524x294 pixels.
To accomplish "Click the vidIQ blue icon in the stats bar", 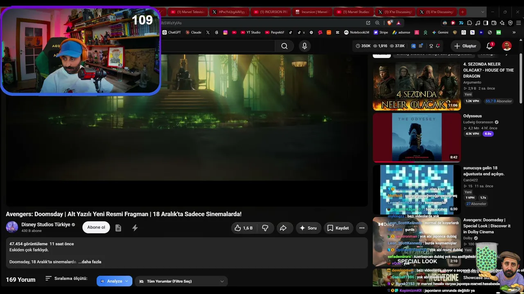I will pyautogui.click(x=413, y=46).
